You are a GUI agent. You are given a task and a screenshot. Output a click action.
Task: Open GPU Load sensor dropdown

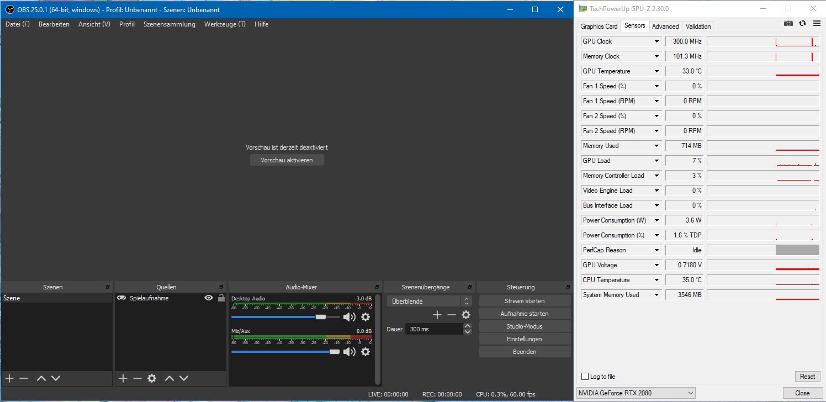[x=656, y=161]
